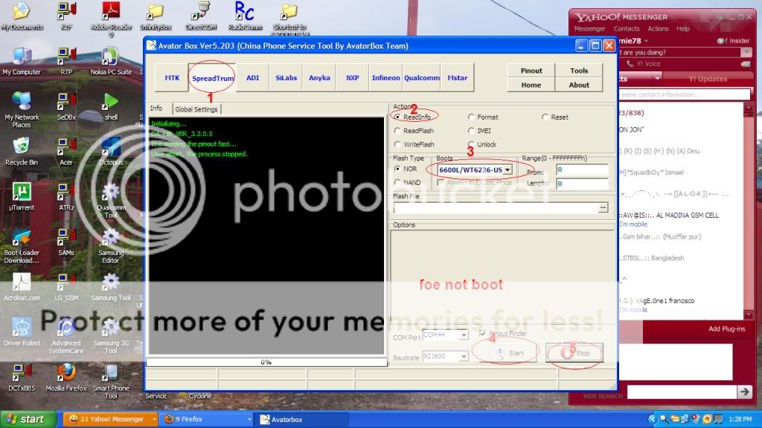This screenshot has height=428, width=762.
Task: Expand the Baudrate dropdown
Action: click(464, 357)
